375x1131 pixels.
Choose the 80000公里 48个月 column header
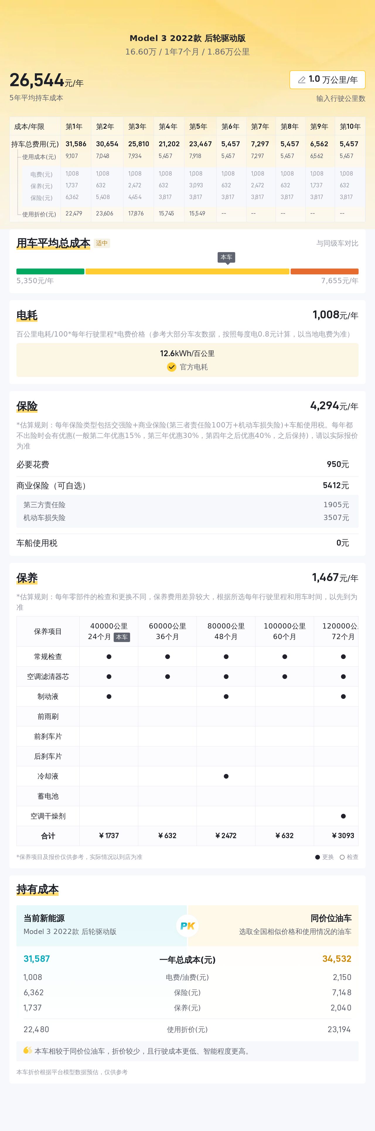pos(226,631)
